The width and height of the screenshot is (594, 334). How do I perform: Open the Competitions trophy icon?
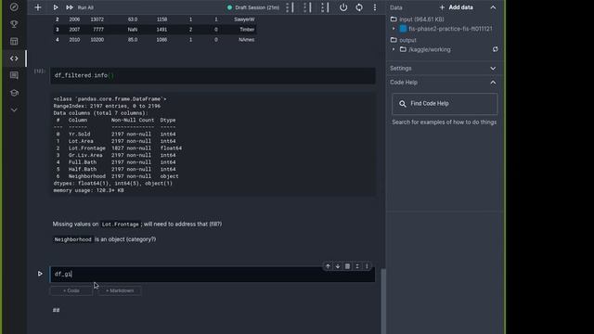click(14, 24)
